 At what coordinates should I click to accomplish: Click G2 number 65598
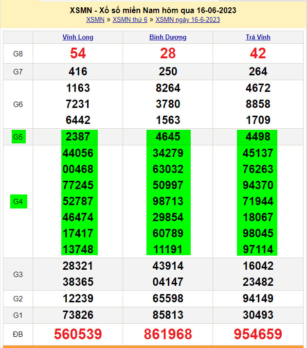coord(168,298)
